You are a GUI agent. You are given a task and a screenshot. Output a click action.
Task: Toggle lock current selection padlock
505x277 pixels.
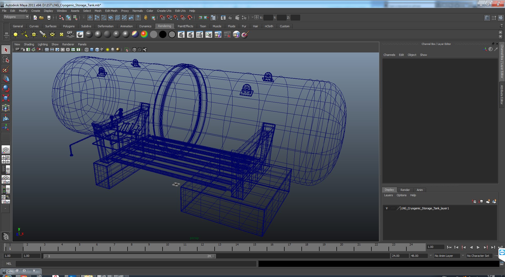(x=145, y=18)
